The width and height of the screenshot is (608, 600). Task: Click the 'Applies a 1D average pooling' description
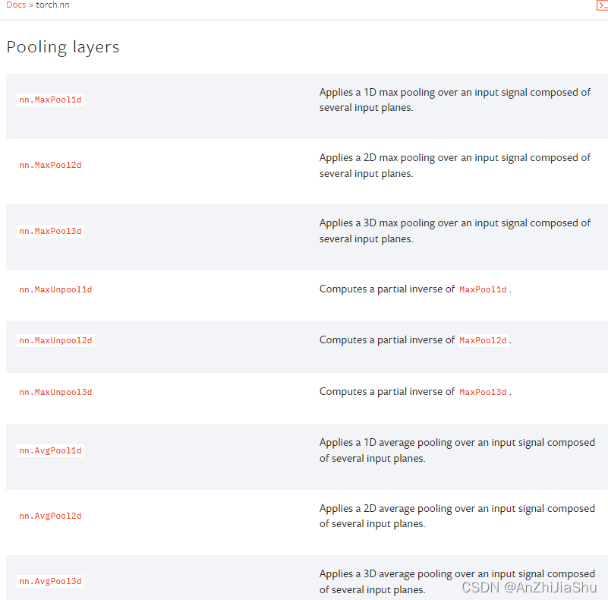457,450
